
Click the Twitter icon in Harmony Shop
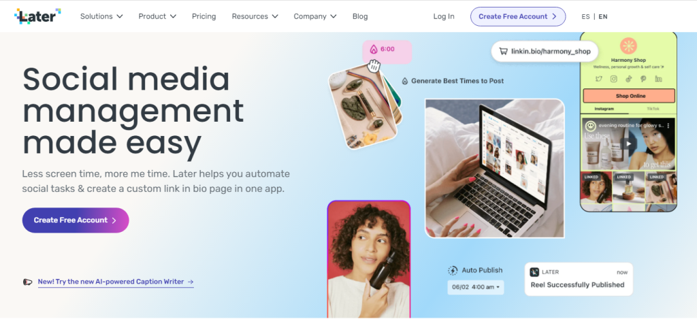(599, 79)
